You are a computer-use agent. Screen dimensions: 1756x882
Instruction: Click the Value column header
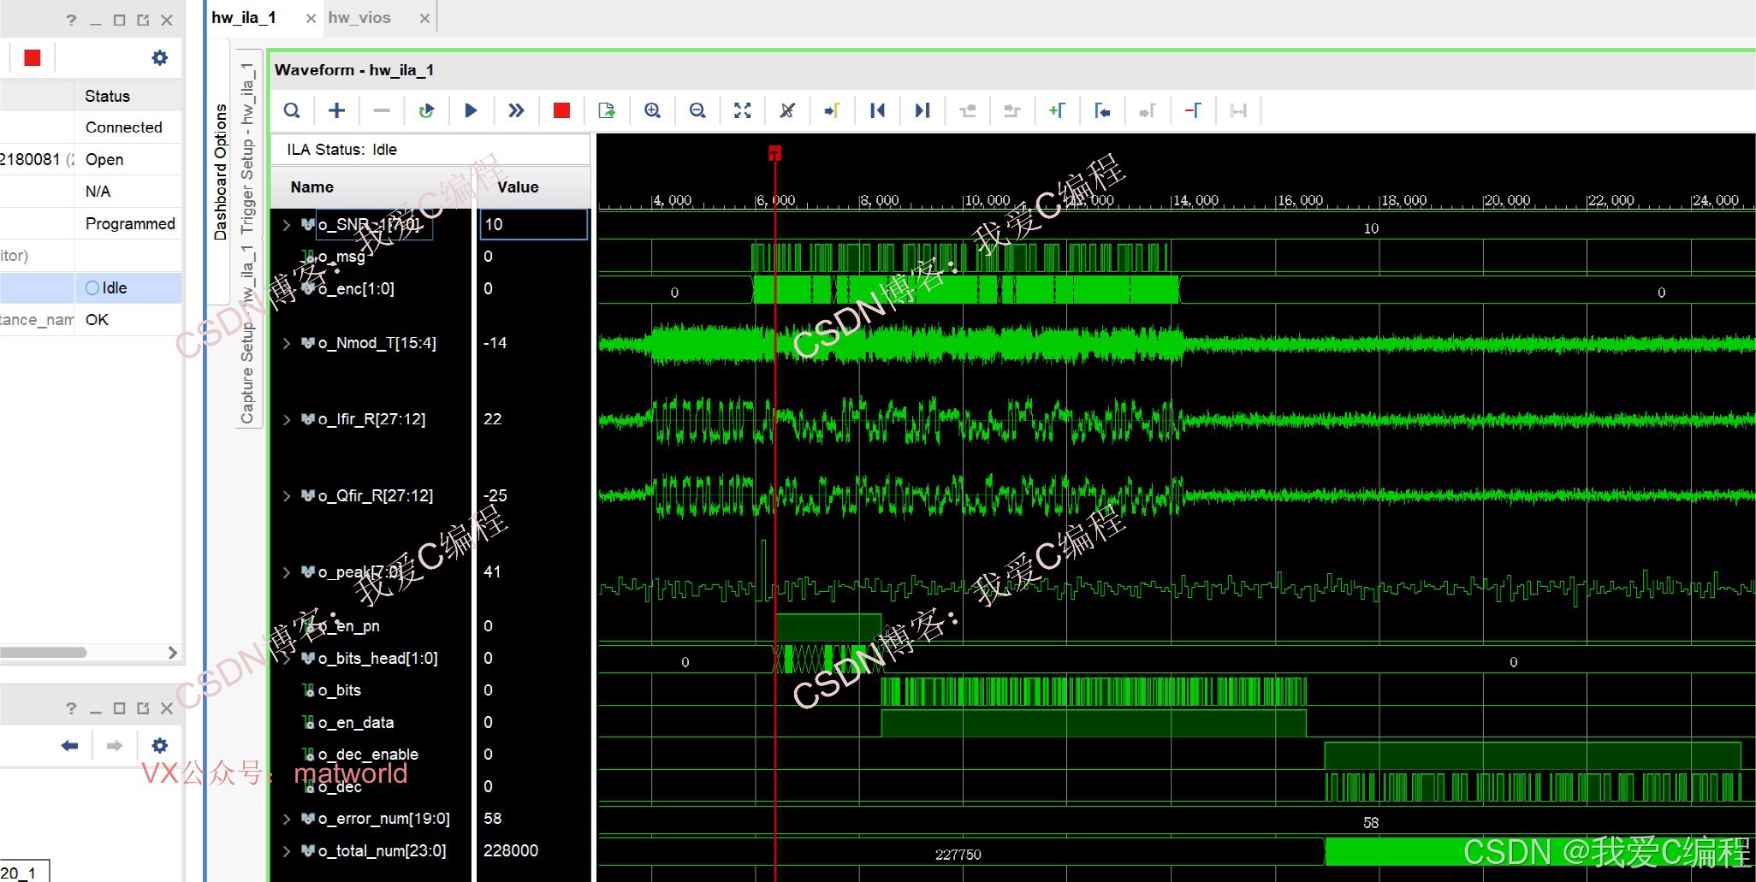tap(518, 187)
